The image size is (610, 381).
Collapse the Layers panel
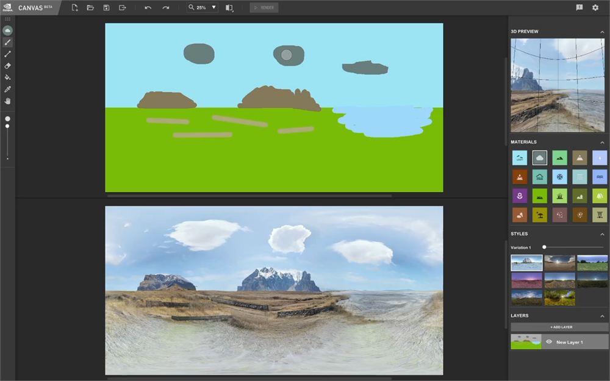pyautogui.click(x=602, y=316)
